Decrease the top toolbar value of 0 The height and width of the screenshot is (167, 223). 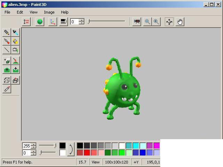tap(82, 23)
